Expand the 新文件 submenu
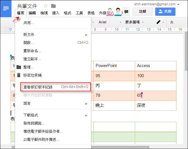Screen dimensions: 188x149 click(x=53, y=35)
